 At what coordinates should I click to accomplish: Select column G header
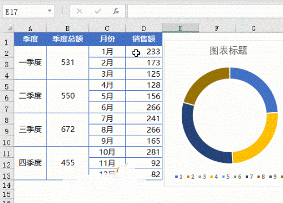pos(254,28)
